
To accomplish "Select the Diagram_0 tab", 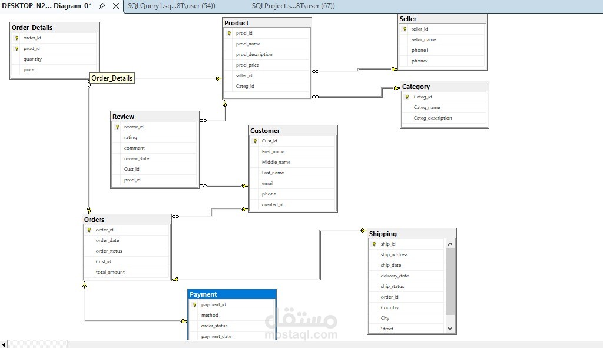I will pos(47,6).
